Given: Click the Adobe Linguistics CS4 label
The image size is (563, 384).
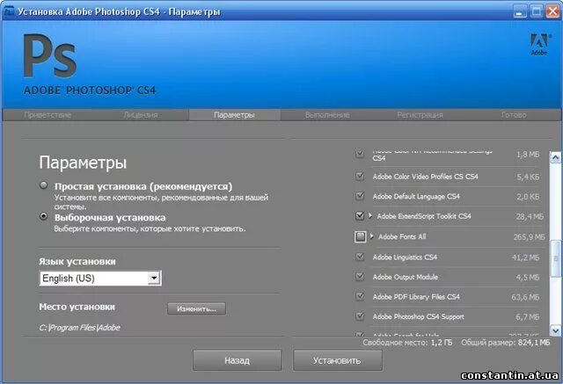Looking at the screenshot, I should pyautogui.click(x=405, y=257).
